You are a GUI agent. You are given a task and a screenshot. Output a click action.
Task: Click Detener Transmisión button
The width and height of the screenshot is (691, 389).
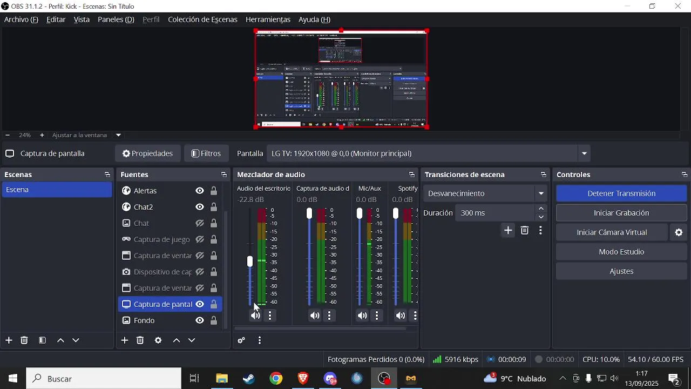pyautogui.click(x=622, y=193)
